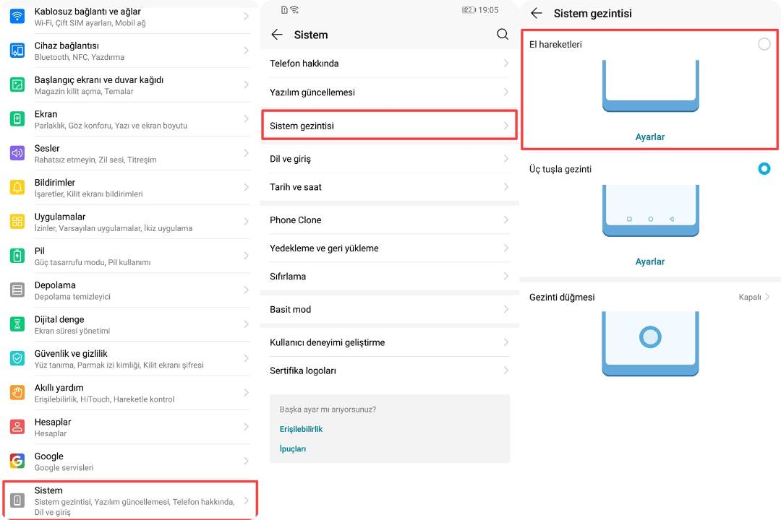Open the Sistem gezintisi menu item
Viewport: 781px width, 520px height.
[x=388, y=126]
